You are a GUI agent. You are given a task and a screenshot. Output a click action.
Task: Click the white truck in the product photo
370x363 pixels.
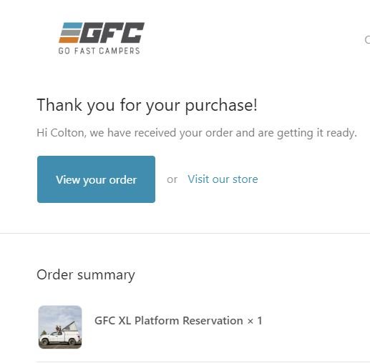(x=59, y=338)
